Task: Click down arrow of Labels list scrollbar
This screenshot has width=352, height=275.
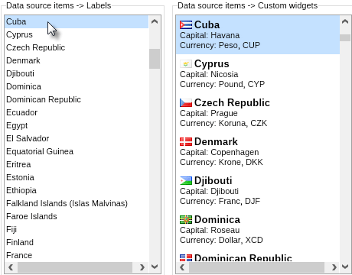Action: tap(155, 267)
